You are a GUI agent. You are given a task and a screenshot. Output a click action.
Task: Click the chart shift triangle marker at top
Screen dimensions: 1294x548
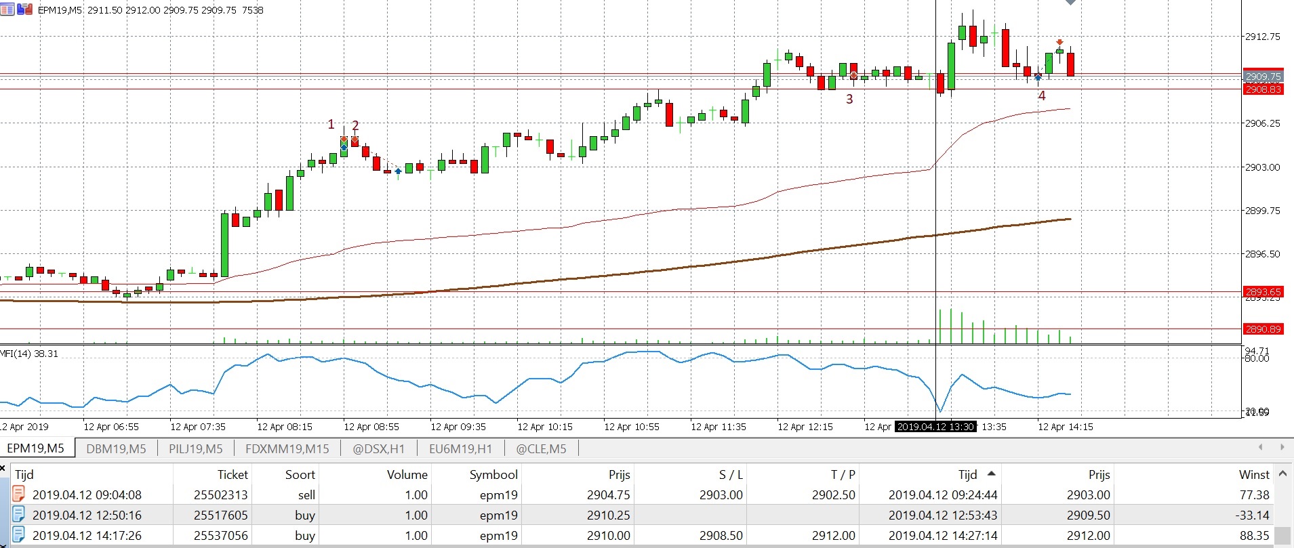1070,3
